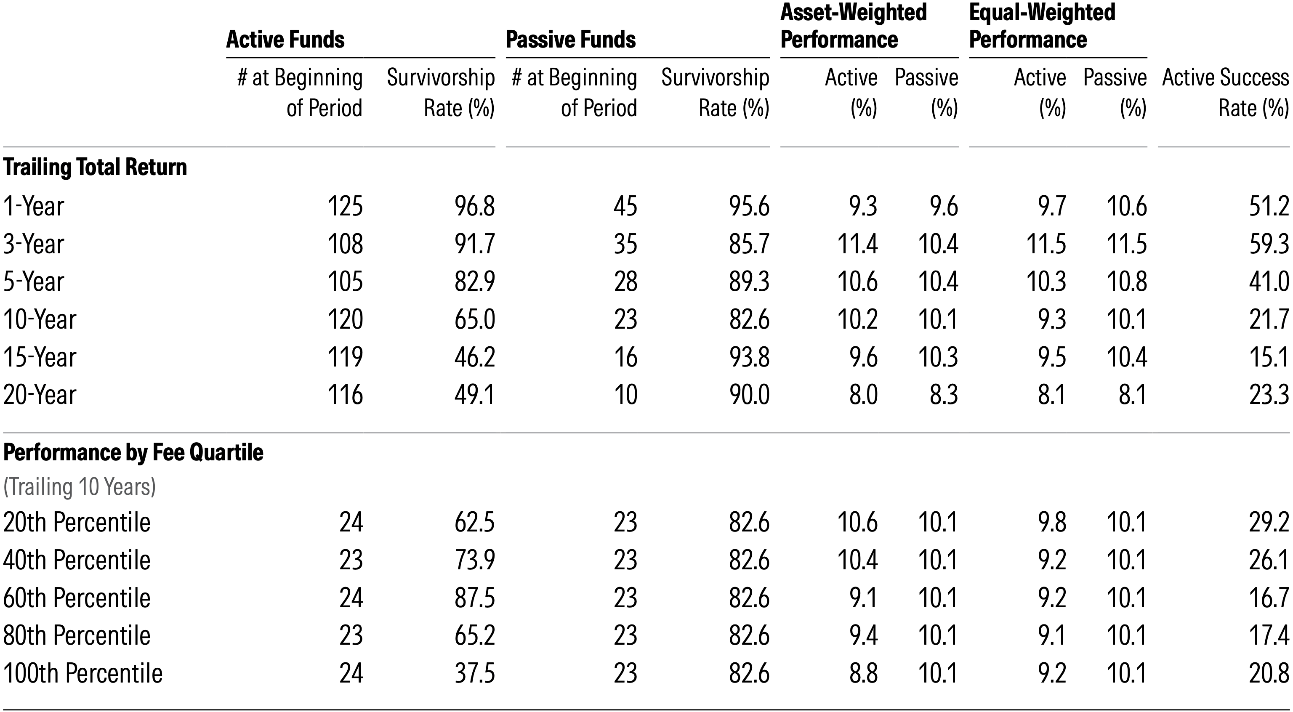Select the Performance by Fee Quartile heading
The width and height of the screenshot is (1293, 712).
pyautogui.click(x=133, y=453)
